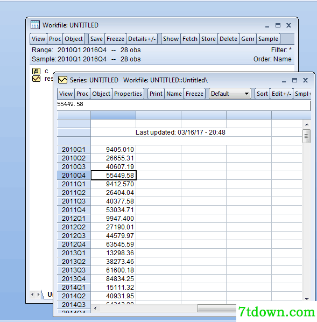Click the coefficient vector c icon

point(36,71)
